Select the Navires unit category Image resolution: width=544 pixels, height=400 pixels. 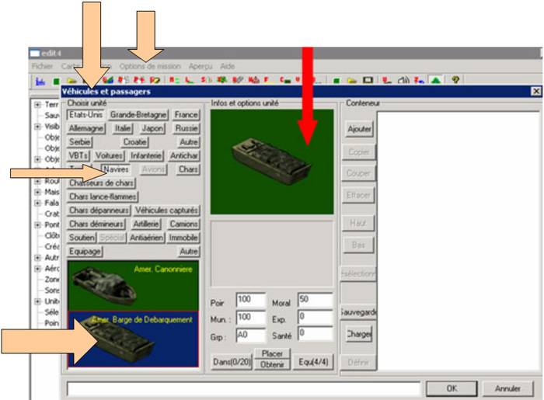pyautogui.click(x=115, y=169)
